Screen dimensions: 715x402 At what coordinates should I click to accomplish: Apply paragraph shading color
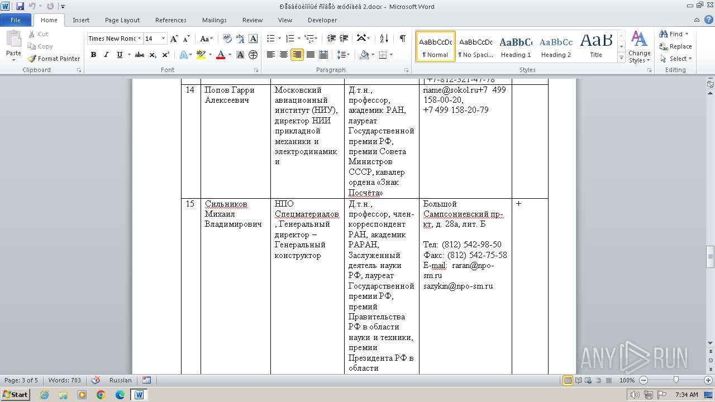click(364, 55)
